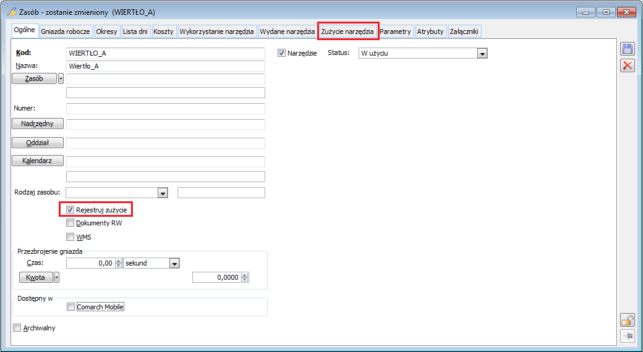Click the Numer input field
The image size is (643, 352).
click(x=165, y=109)
